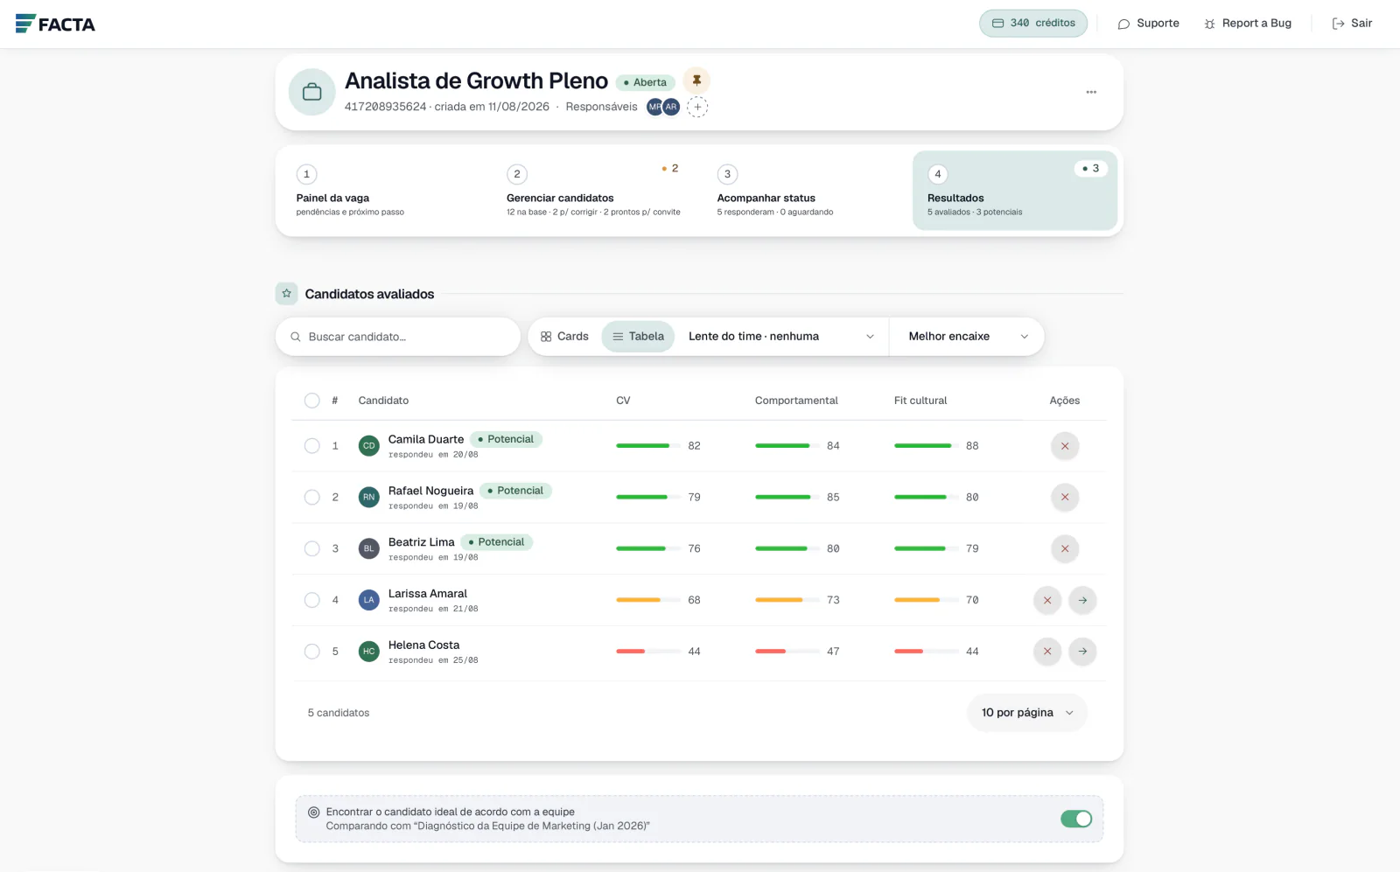The height and width of the screenshot is (872, 1400).
Task: Switch to Tabela view
Action: (x=638, y=337)
